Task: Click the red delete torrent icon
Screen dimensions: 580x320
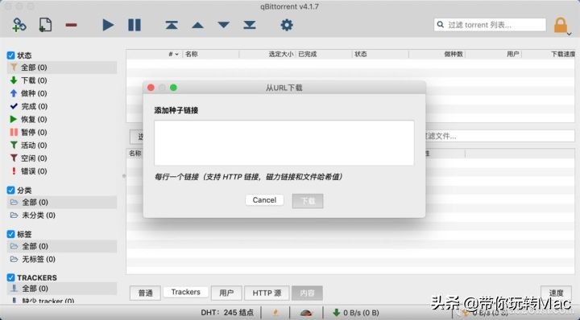Action: 71,25
